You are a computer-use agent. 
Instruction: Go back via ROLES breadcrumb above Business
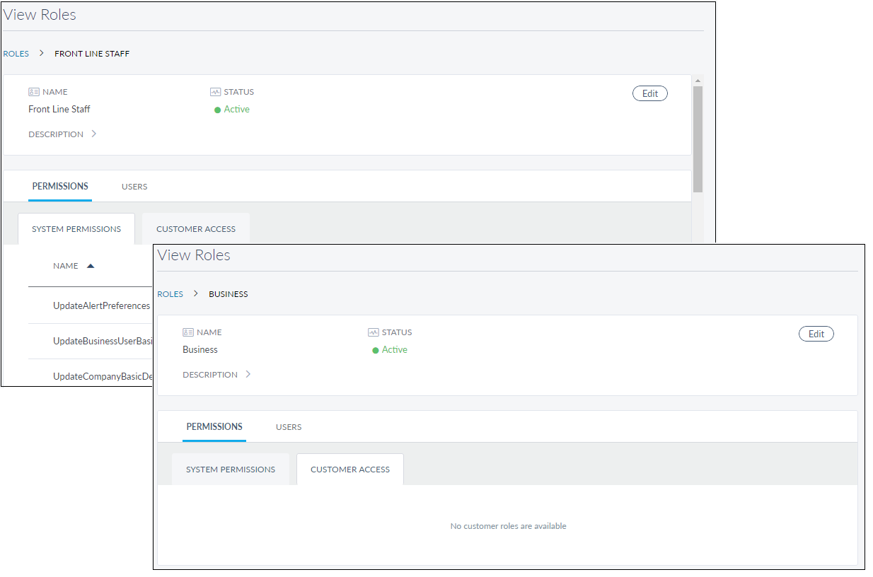pyautogui.click(x=170, y=294)
